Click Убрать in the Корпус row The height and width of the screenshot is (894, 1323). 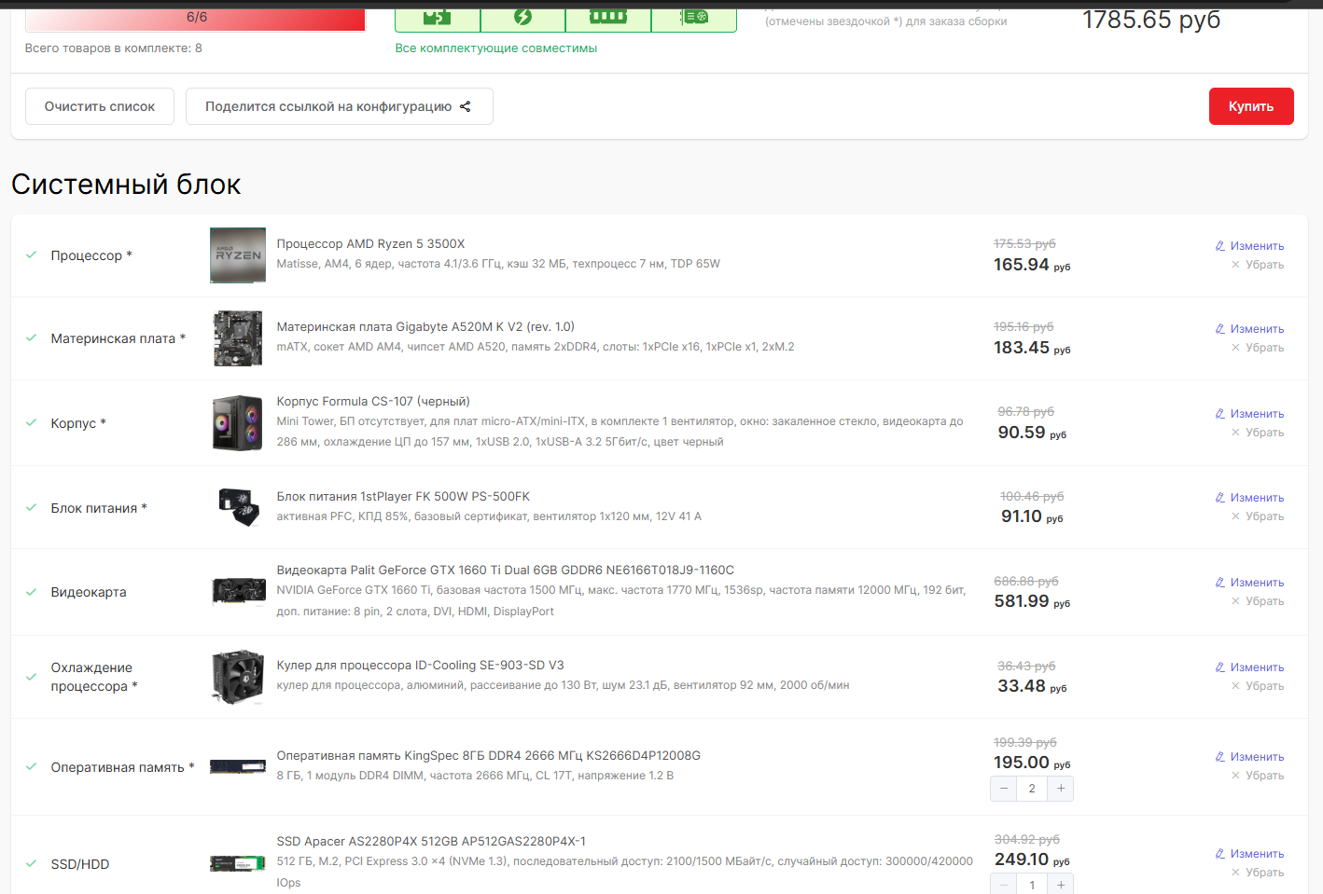click(1257, 433)
